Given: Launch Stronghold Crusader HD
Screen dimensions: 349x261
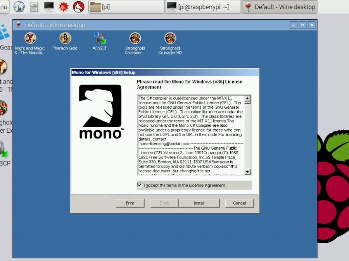Looking at the screenshot, I should 170,39.
